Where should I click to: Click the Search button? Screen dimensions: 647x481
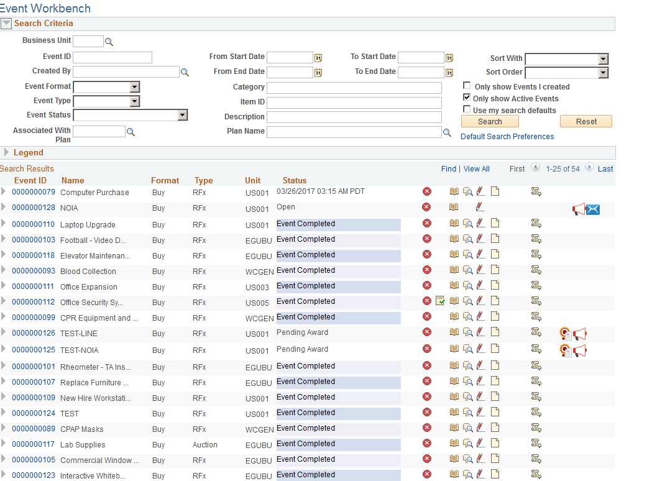pyautogui.click(x=490, y=121)
